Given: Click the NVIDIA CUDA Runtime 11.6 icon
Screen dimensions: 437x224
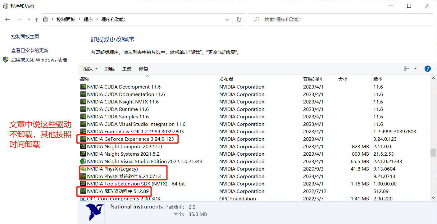Looking at the screenshot, I should coord(83,109).
